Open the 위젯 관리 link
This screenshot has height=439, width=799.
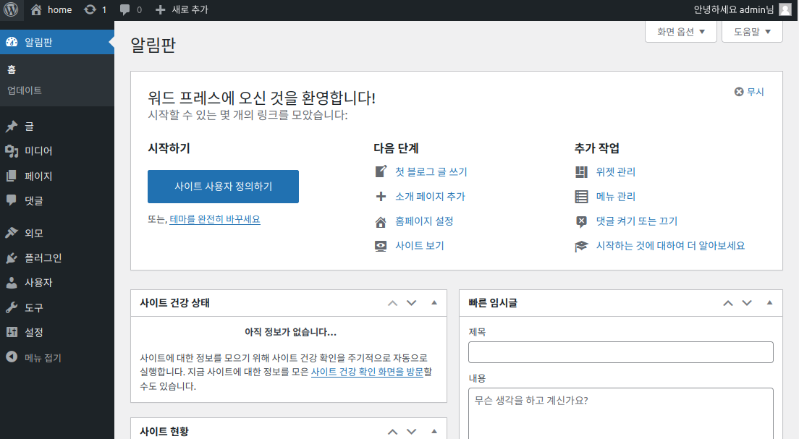tap(616, 172)
